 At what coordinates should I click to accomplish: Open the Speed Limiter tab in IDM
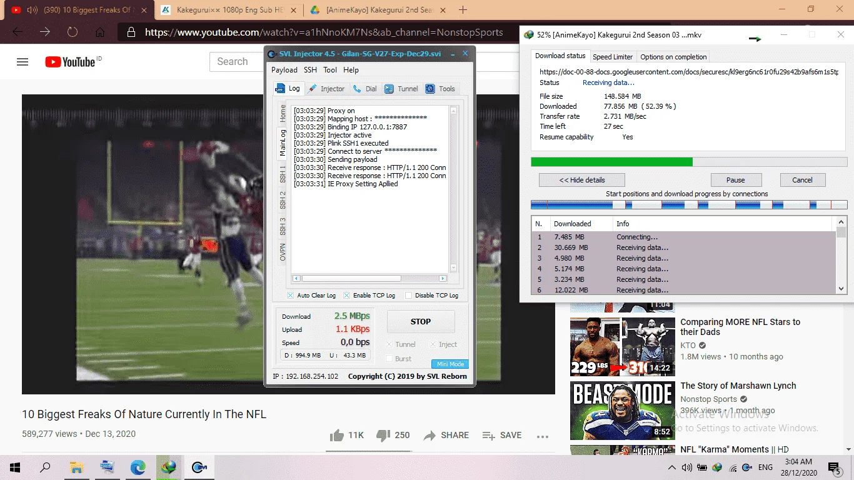613,57
